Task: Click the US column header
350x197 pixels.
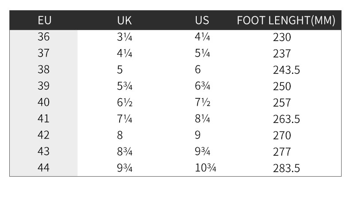Action: (x=202, y=20)
